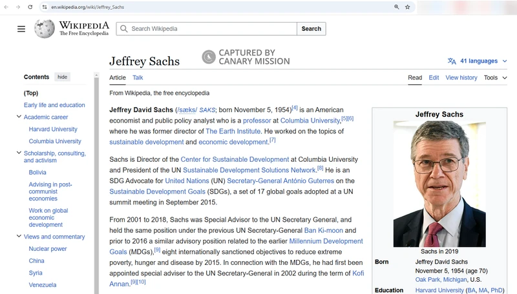Image resolution: width=517 pixels, height=294 pixels.
Task: Open Sustainable Development Solutions Network link
Action: point(249,170)
